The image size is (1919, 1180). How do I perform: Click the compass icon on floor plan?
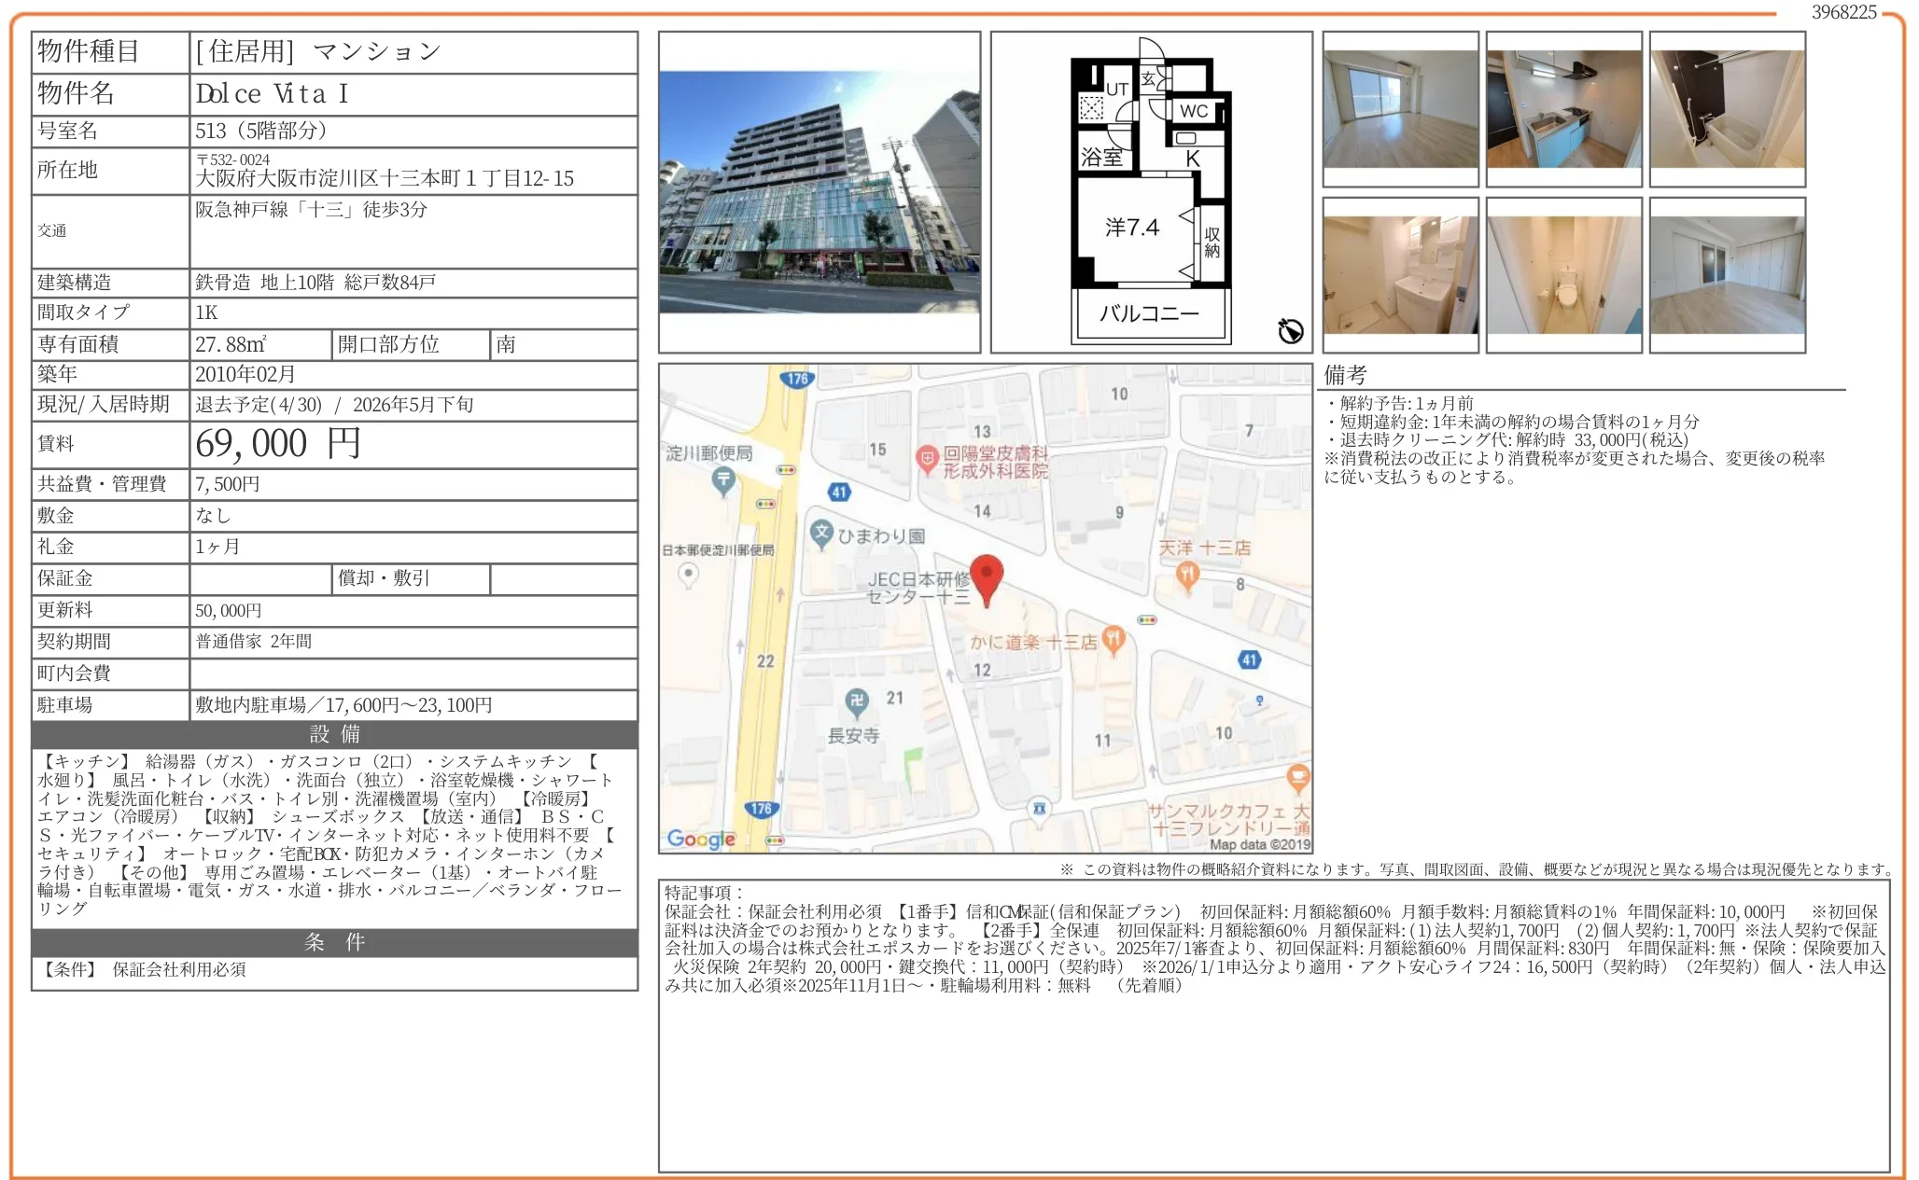coord(1290,331)
